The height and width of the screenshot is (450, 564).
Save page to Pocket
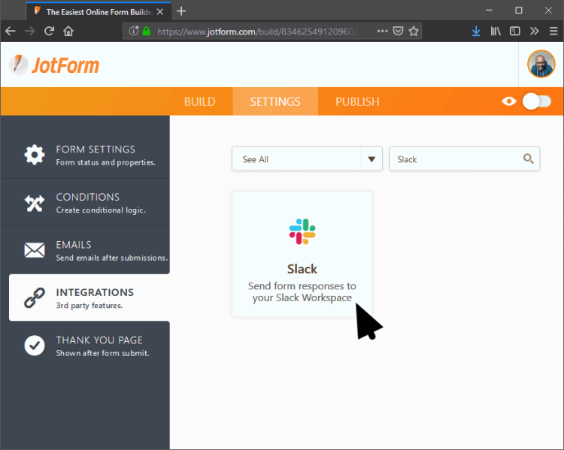coord(398,32)
